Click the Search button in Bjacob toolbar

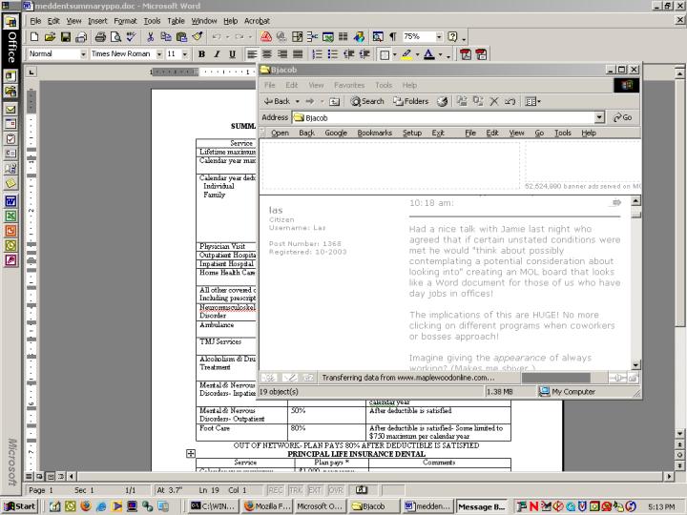coord(367,102)
